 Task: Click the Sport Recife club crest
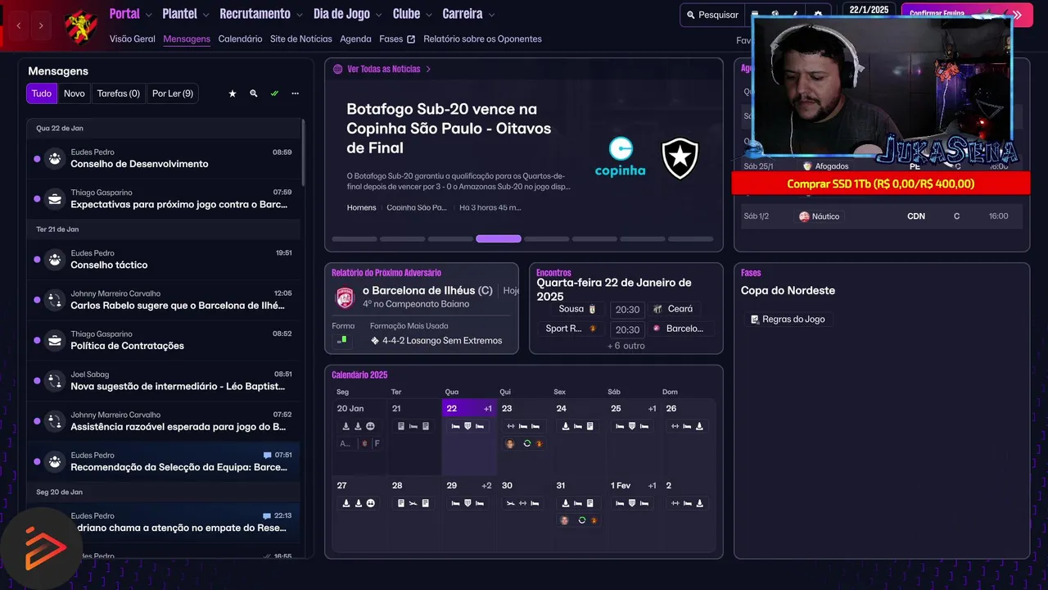tap(80, 26)
